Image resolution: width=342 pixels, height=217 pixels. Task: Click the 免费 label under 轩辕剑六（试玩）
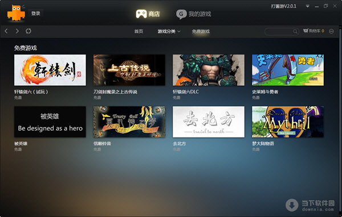(x=18, y=98)
